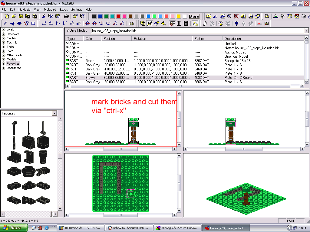Select the yellow color swatch
The image size is (310, 232).
[x=179, y=16]
